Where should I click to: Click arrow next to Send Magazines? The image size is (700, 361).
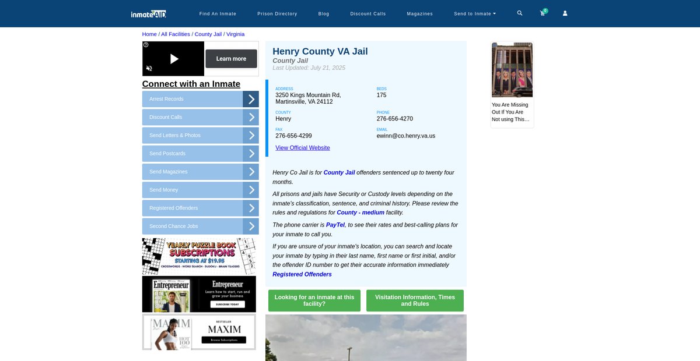[251, 172]
